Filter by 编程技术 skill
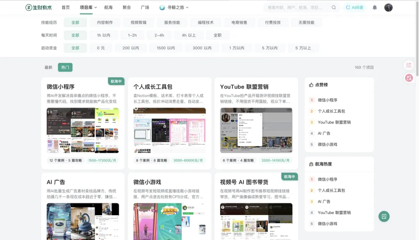This screenshot has height=240, width=419. click(206, 23)
